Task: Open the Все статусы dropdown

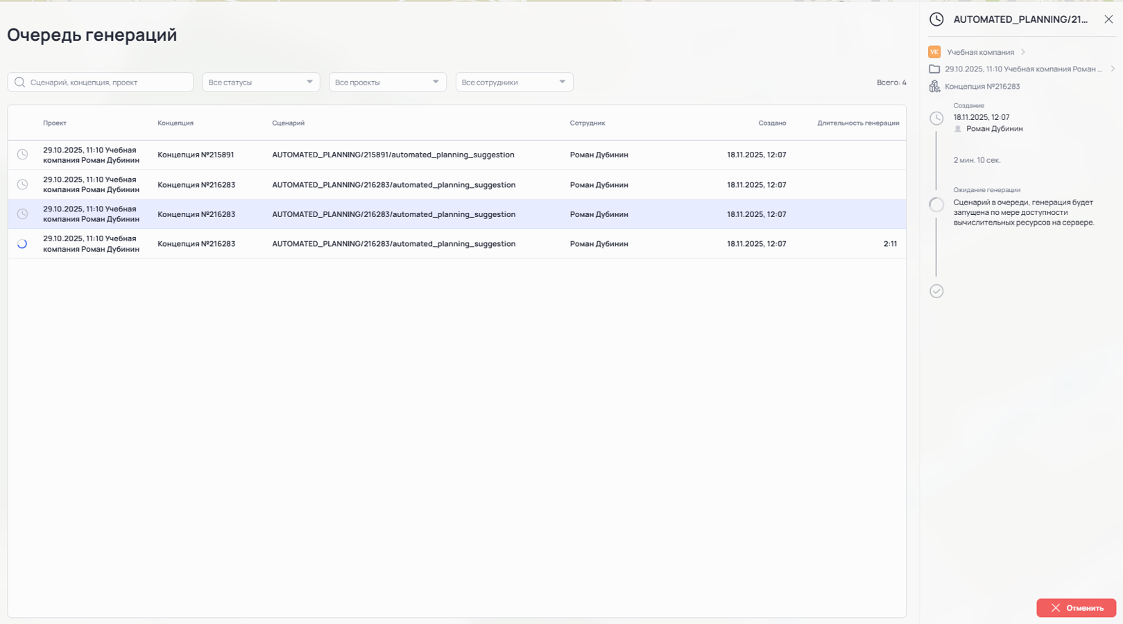Action: [x=261, y=83]
